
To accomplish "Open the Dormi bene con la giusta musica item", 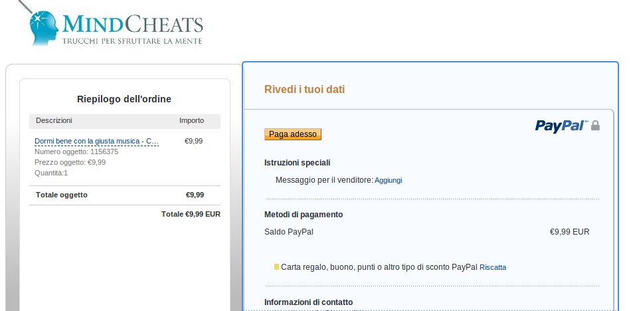I will pos(96,142).
